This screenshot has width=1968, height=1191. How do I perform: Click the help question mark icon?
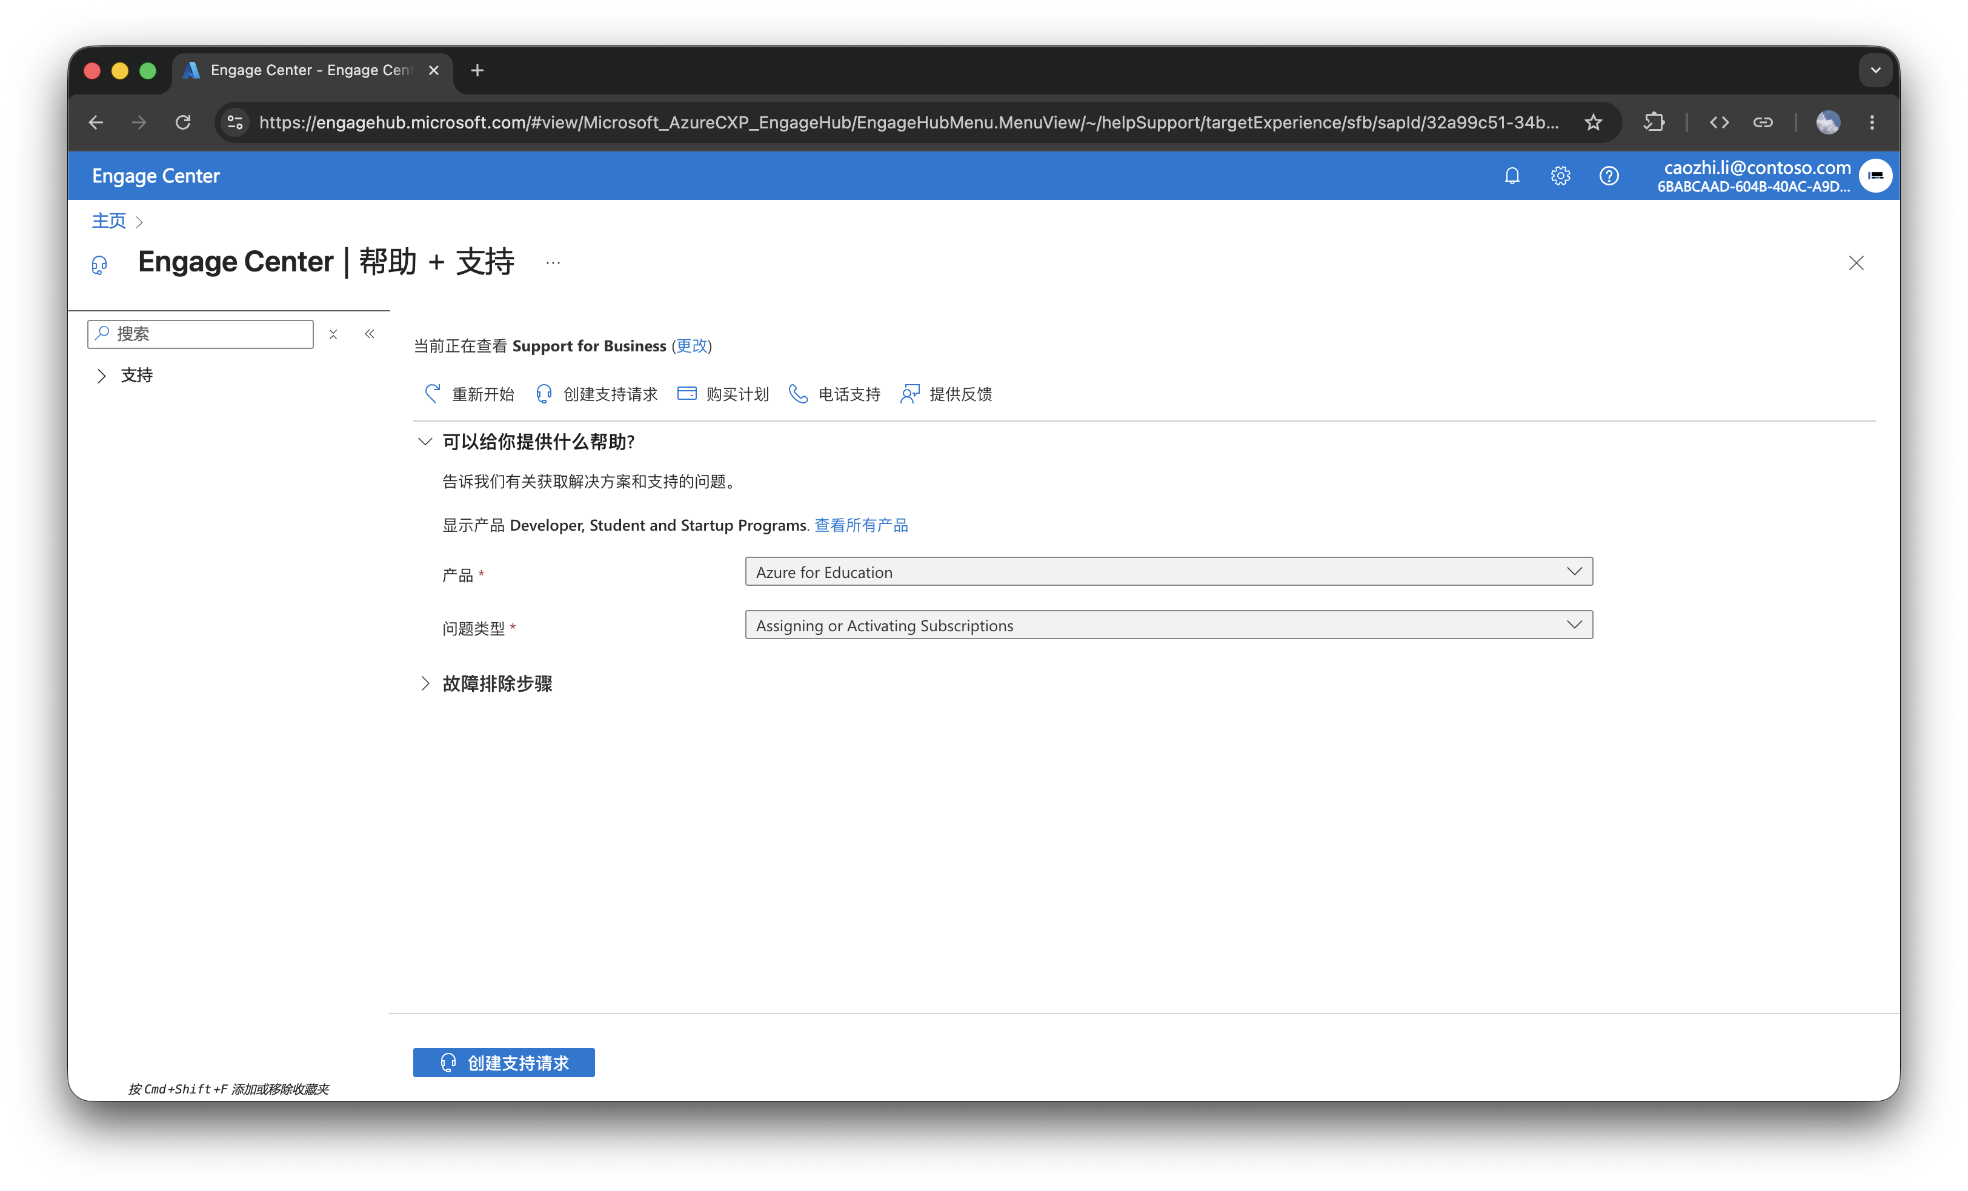(1609, 176)
